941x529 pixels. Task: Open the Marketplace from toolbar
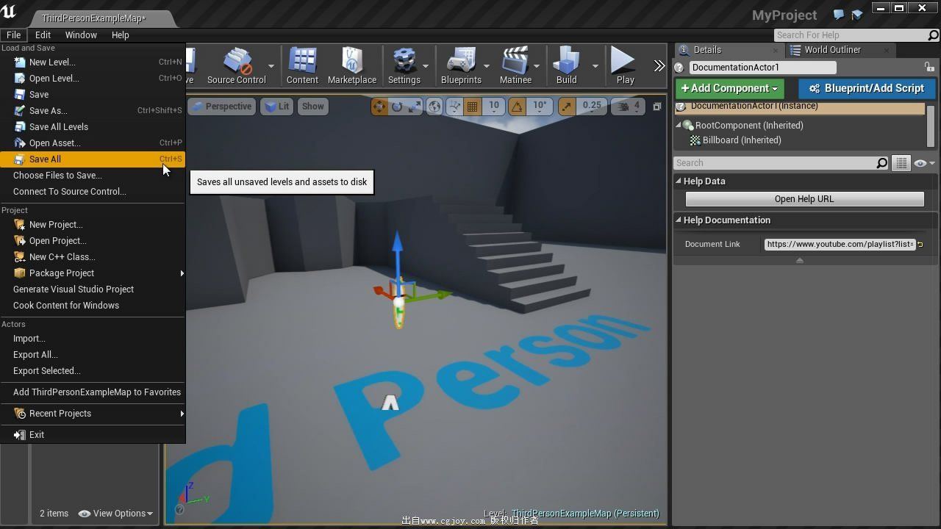click(351, 66)
